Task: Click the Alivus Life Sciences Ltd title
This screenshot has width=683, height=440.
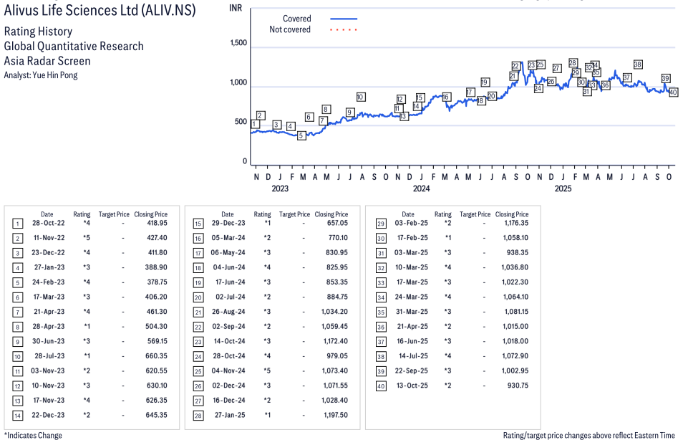Action: (x=109, y=11)
